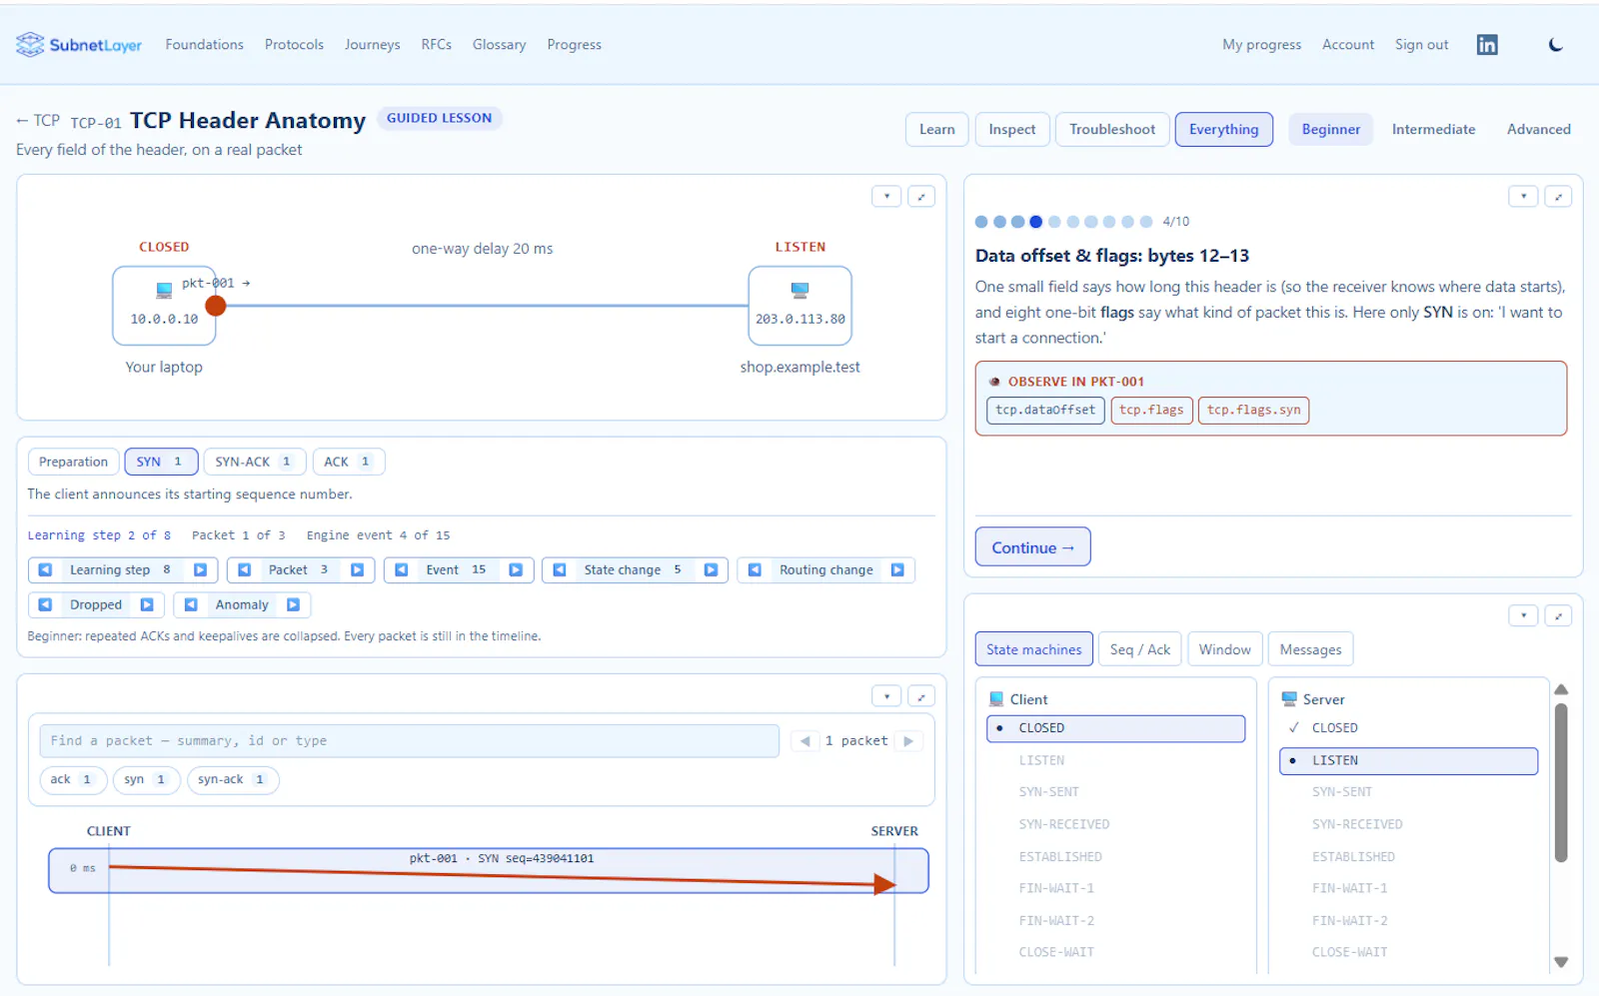
Task: Filter packets by ack chip
Action: tap(73, 779)
